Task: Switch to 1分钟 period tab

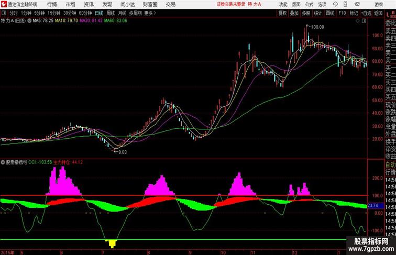Action: [26, 13]
